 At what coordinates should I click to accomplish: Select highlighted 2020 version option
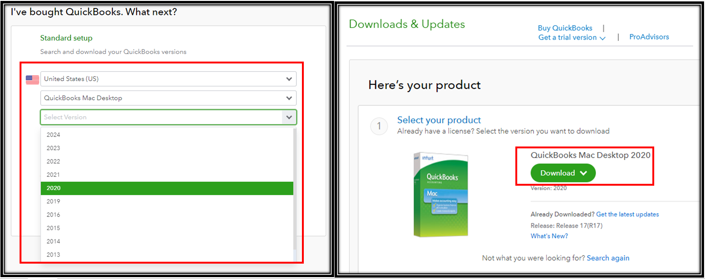pyautogui.click(x=167, y=188)
